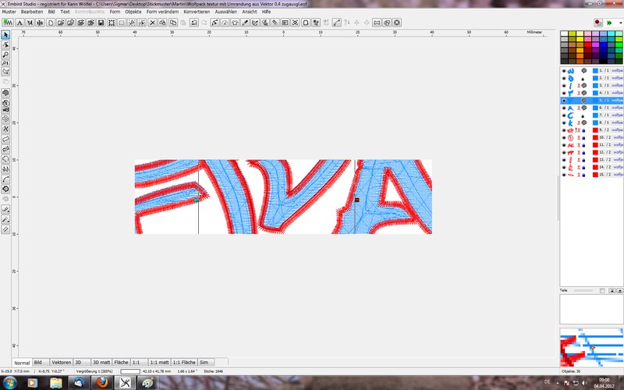Pick the bright green palette swatch
This screenshot has height=390, width=624.
pyautogui.click(x=619, y=45)
